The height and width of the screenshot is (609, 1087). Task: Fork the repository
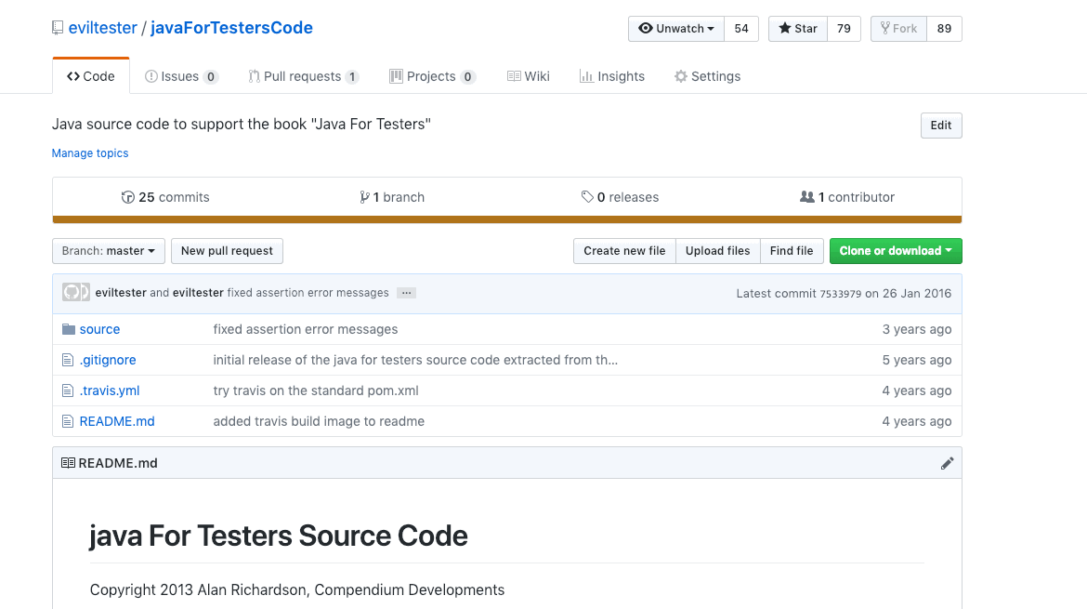point(898,29)
